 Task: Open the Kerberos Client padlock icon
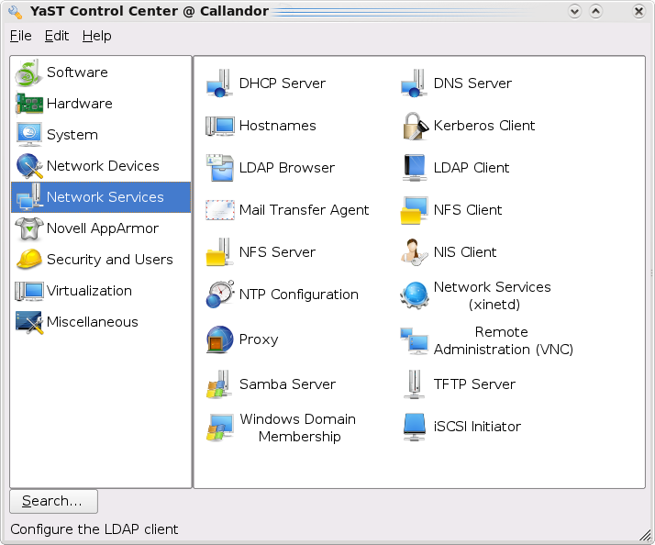click(x=415, y=126)
